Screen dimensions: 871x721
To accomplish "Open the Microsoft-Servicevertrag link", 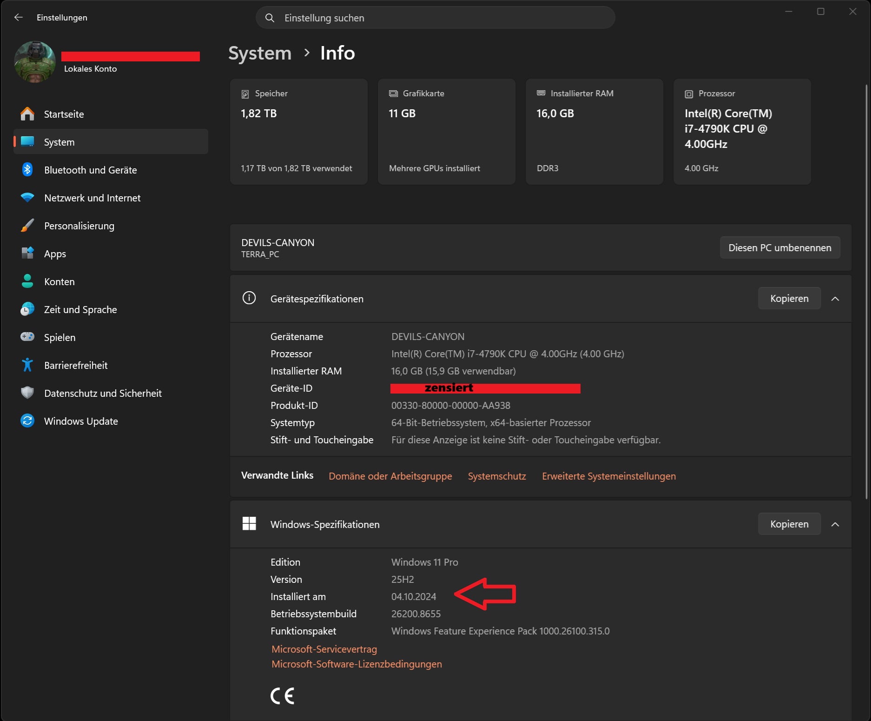I will (x=324, y=649).
